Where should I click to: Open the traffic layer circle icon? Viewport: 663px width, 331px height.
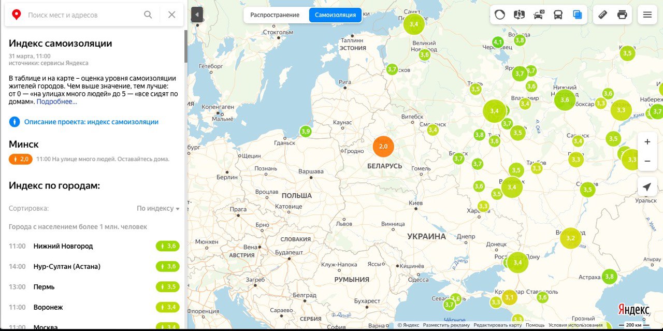[500, 15]
